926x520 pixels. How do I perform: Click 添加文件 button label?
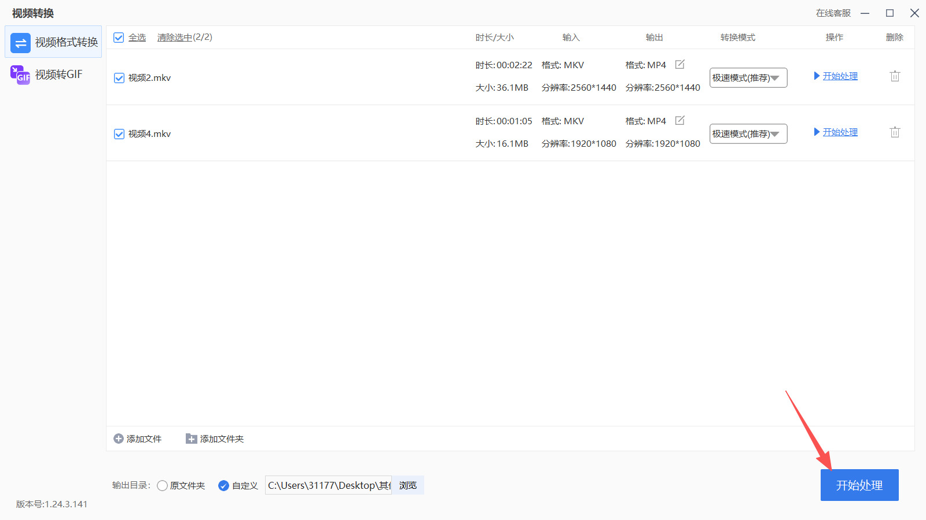(144, 439)
